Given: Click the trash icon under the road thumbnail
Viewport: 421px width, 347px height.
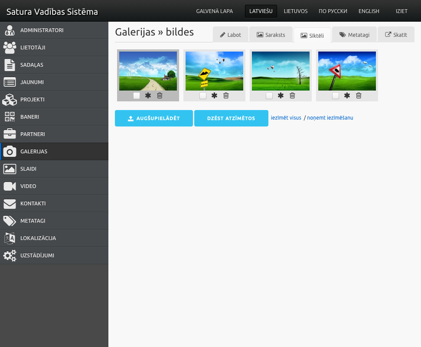Looking at the screenshot, I should (x=160, y=96).
